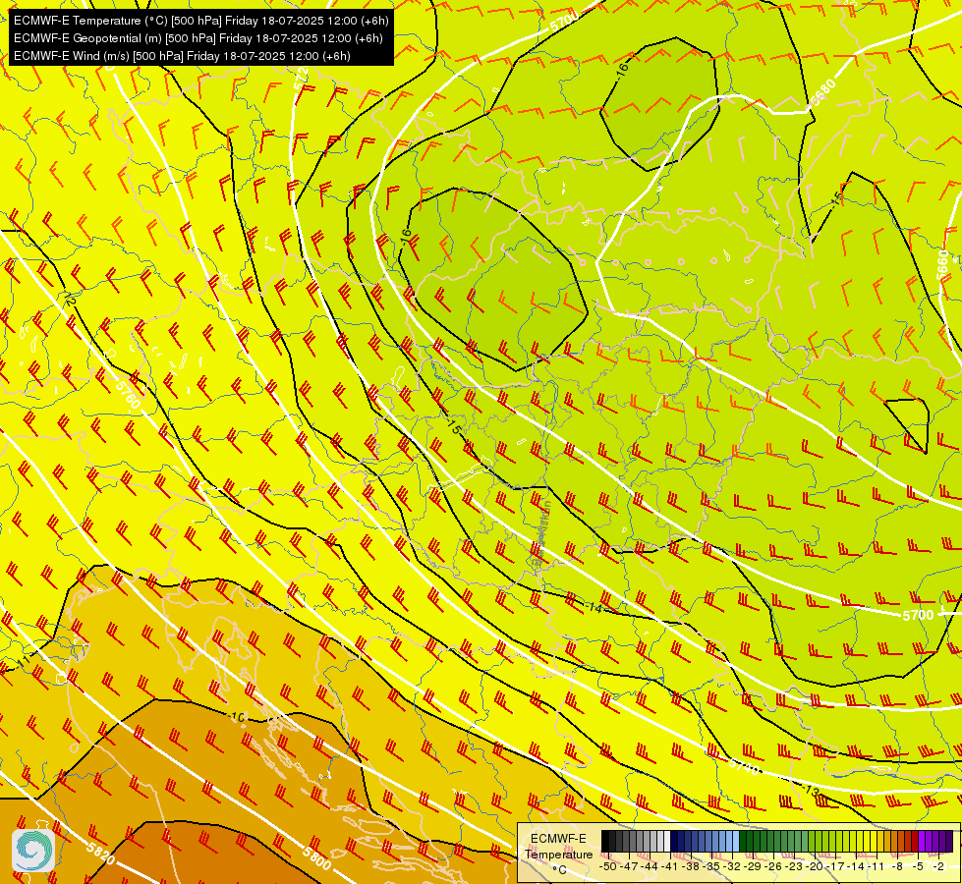This screenshot has width=962, height=884.
Task: Click the 5660 geopotential contour label
Action: (x=942, y=265)
